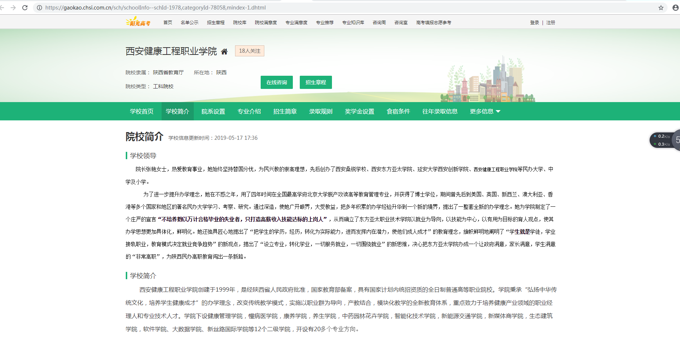Viewport: 680px width, 352px height.
Task: Click the update time 2019-05-17 17:36
Action: pyautogui.click(x=236, y=138)
